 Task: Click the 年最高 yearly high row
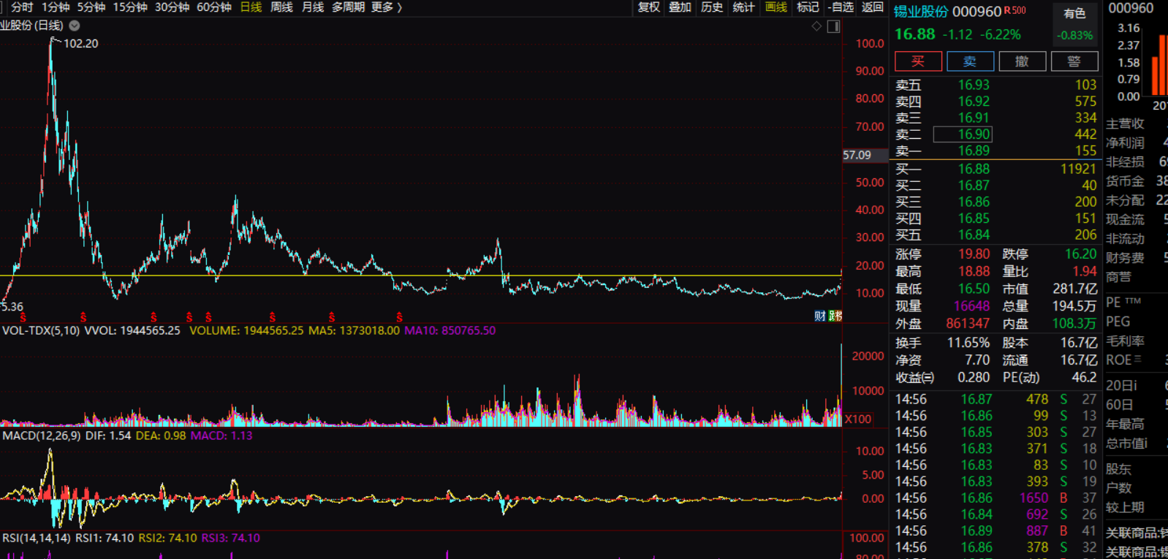pos(1125,424)
